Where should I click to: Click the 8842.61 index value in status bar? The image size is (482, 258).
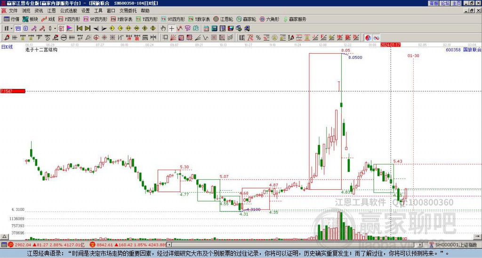(105, 245)
